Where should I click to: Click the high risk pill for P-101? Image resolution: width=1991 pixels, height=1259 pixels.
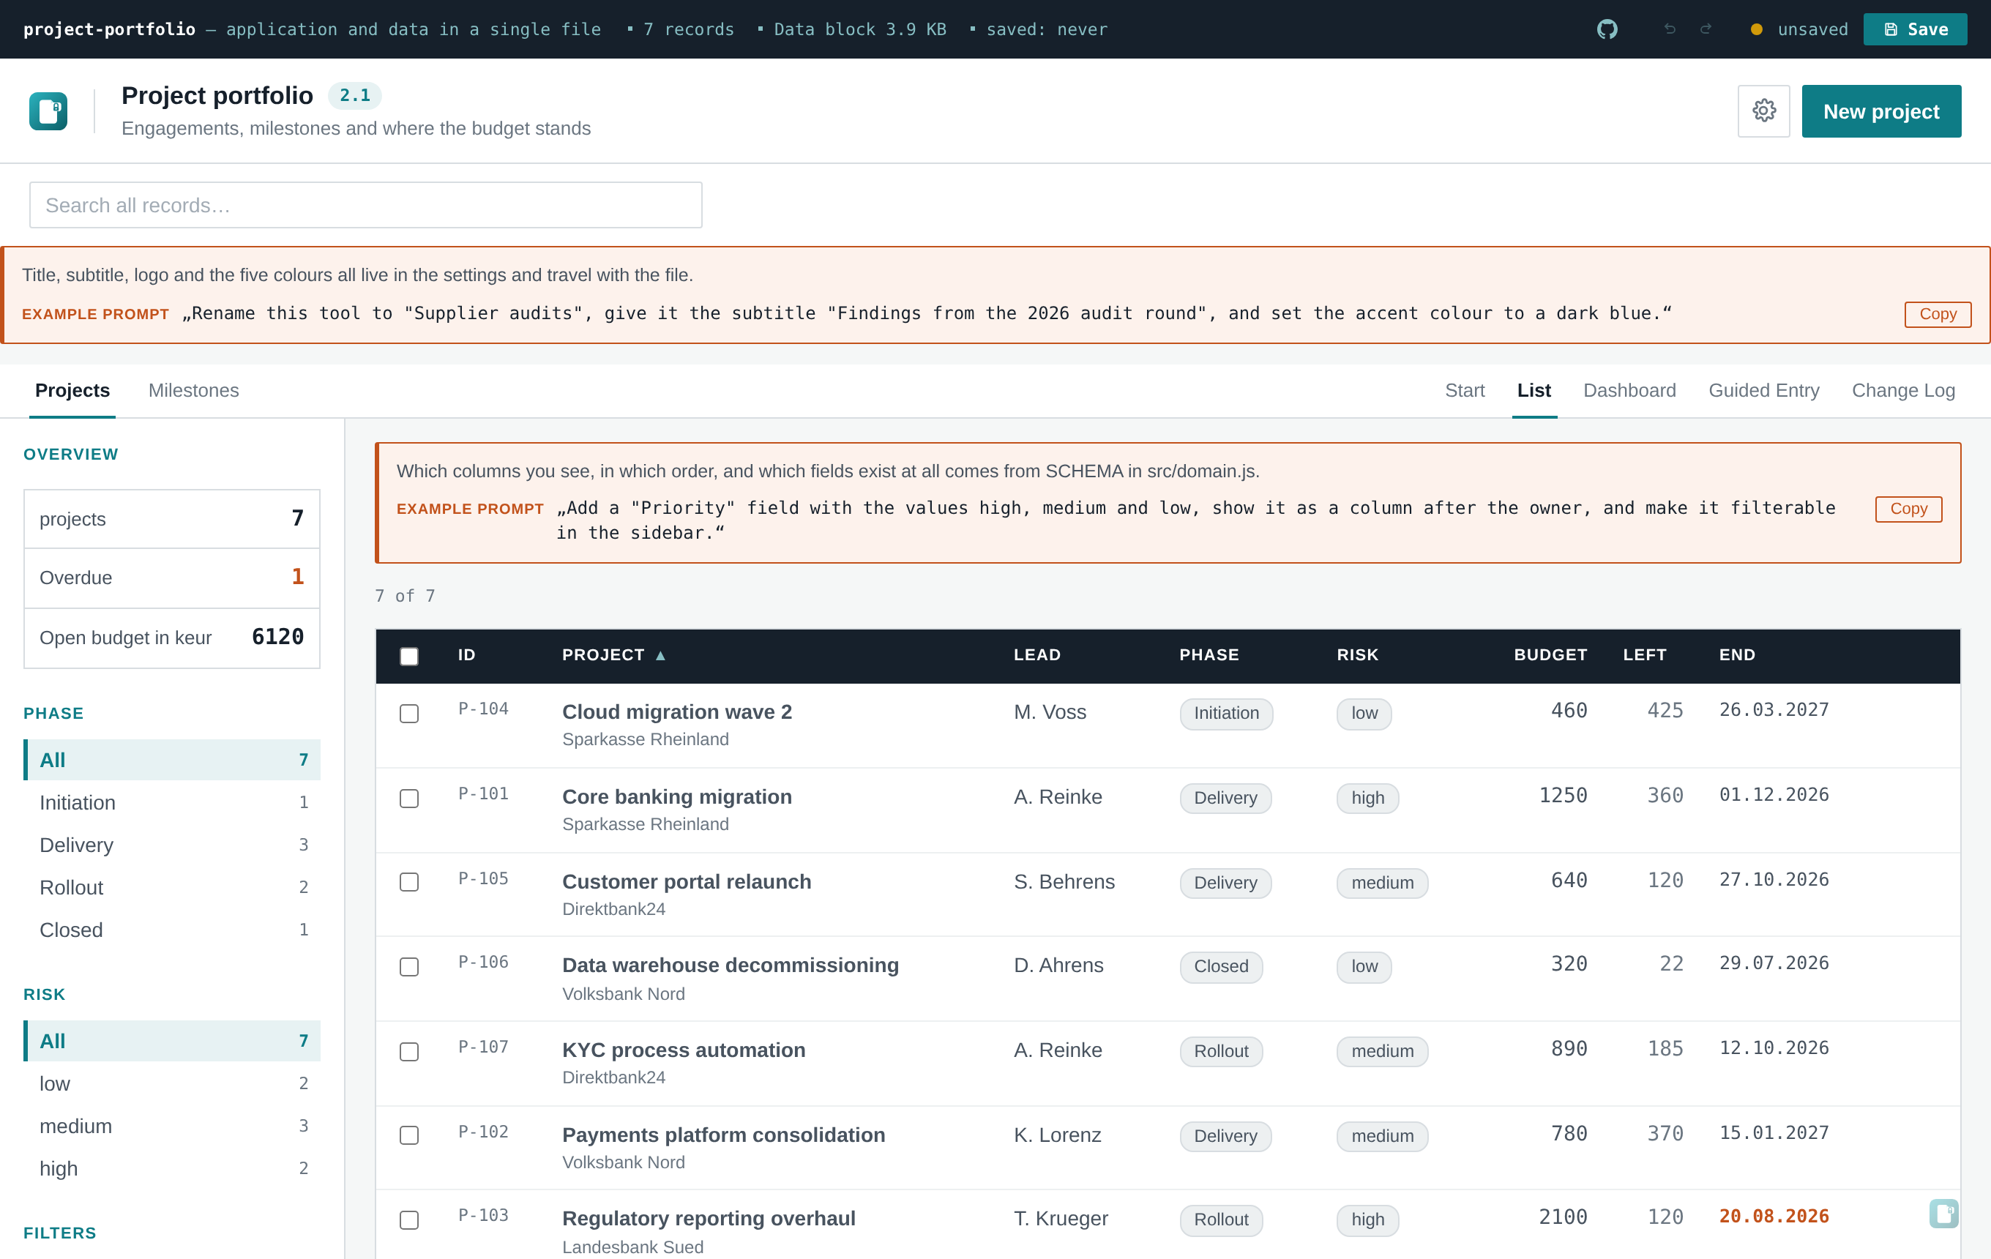point(1367,798)
